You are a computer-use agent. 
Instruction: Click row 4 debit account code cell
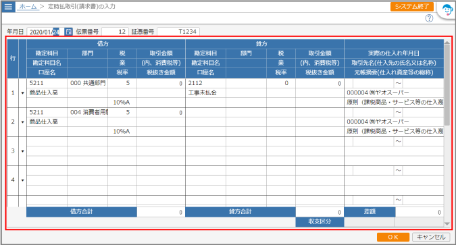(x=47, y=171)
